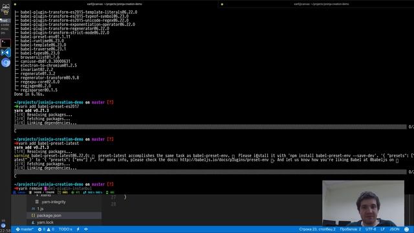Click 'yarn add babel-preset-es2017' command text
This screenshot has width=414, height=233.
coord(49,106)
